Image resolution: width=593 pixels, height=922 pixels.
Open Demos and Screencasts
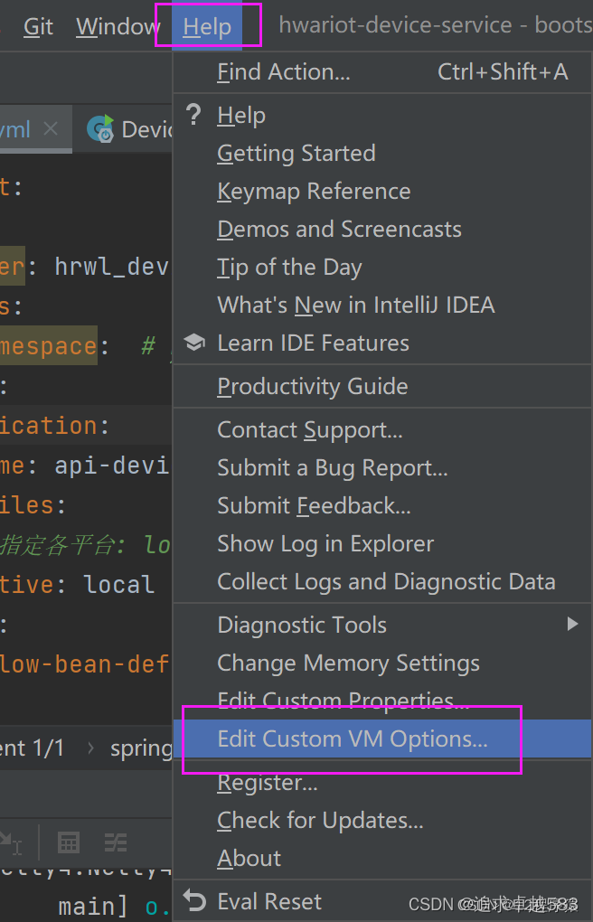coord(381,229)
